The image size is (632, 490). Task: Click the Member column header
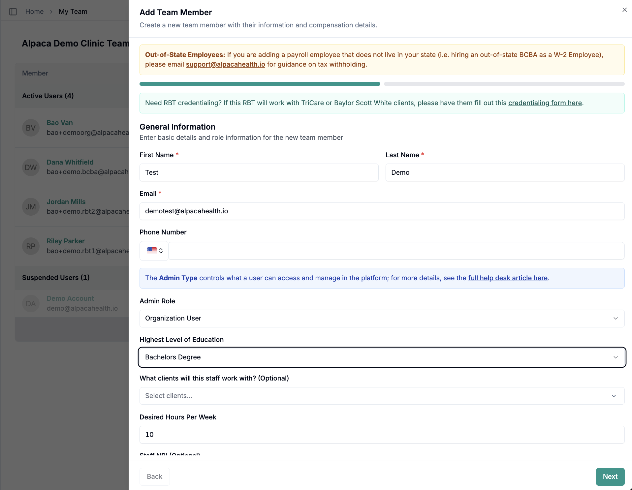coord(35,73)
